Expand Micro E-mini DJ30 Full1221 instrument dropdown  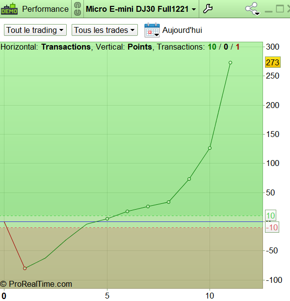[141, 9]
